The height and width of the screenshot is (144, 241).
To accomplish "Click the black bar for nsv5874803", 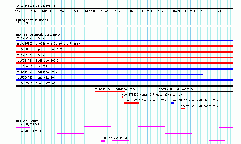I will click(x=196, y=92).
